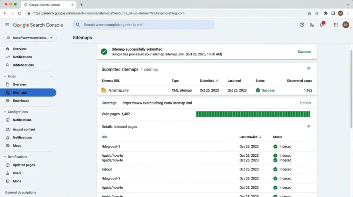This screenshot has width=353, height=197.
Task: Click the sitemap.xml file icon
Action: coord(103,90)
